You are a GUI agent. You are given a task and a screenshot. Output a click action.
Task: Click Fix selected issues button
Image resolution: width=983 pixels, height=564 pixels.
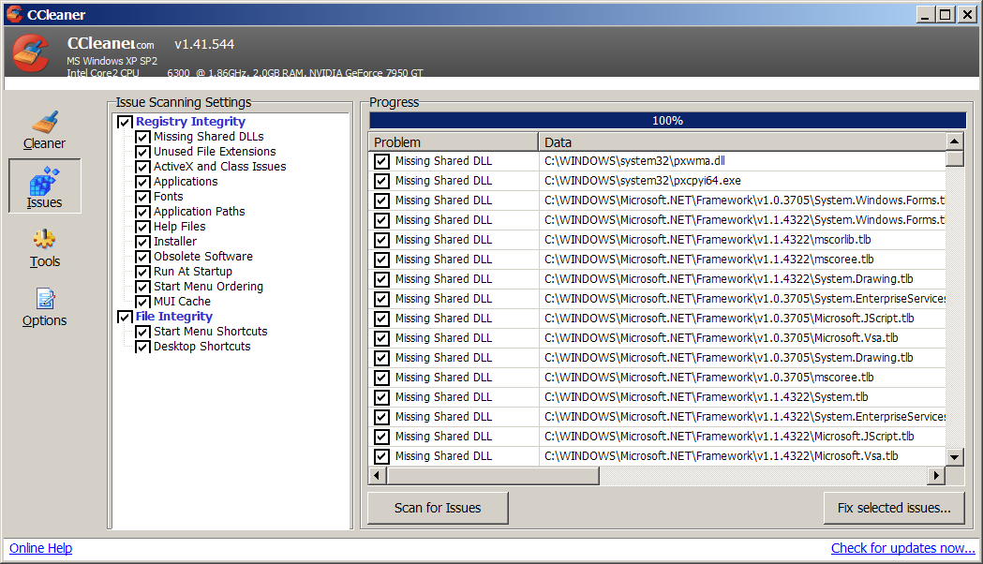894,508
